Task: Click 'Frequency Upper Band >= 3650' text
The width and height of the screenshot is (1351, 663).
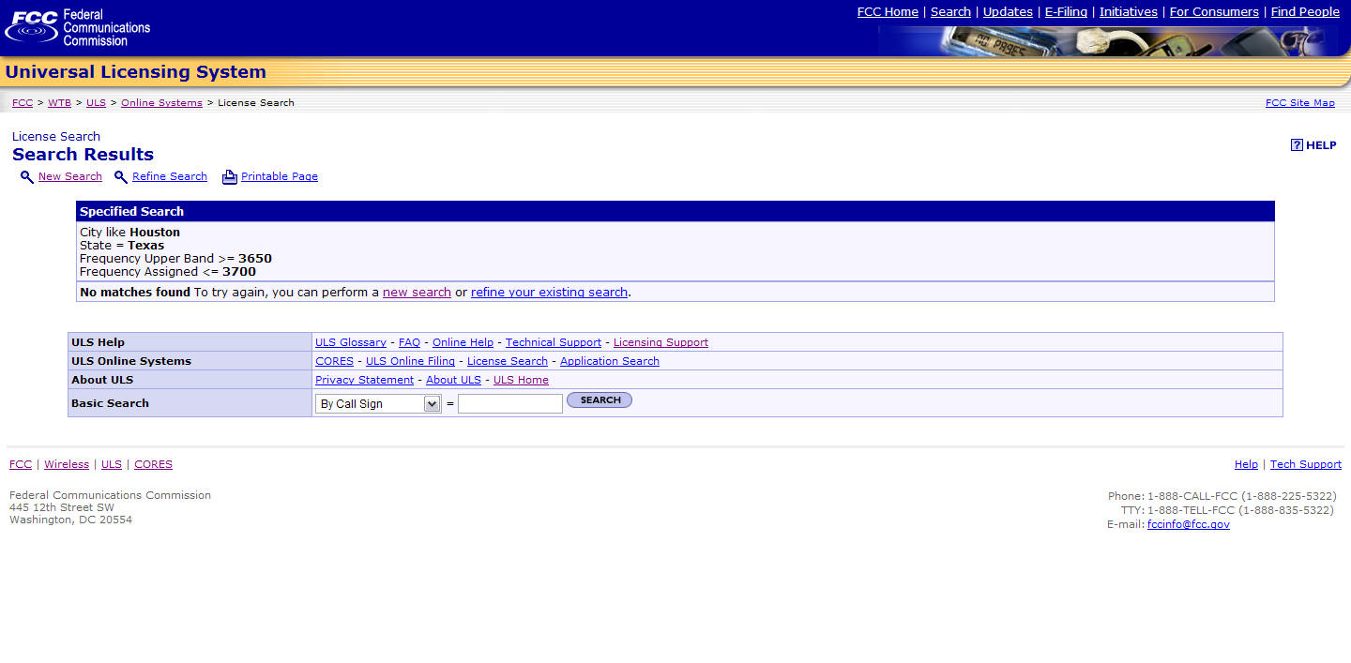Action: [x=175, y=258]
